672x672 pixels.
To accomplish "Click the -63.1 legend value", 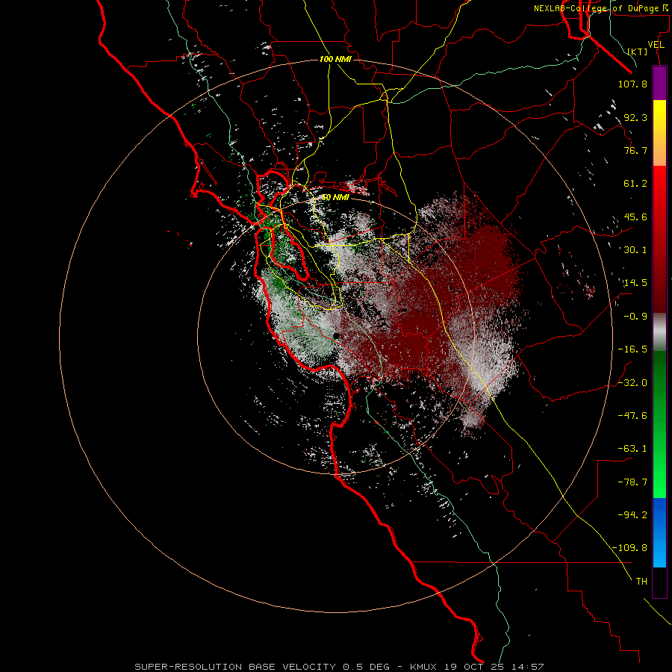I will point(632,449).
